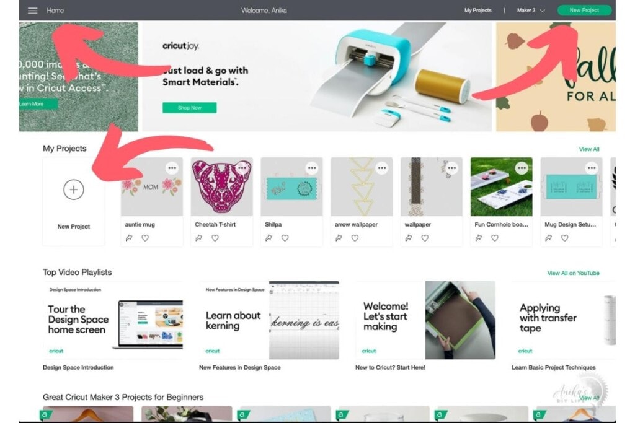Click the Mug Design Setup project name
The height and width of the screenshot is (423, 635).
click(571, 224)
